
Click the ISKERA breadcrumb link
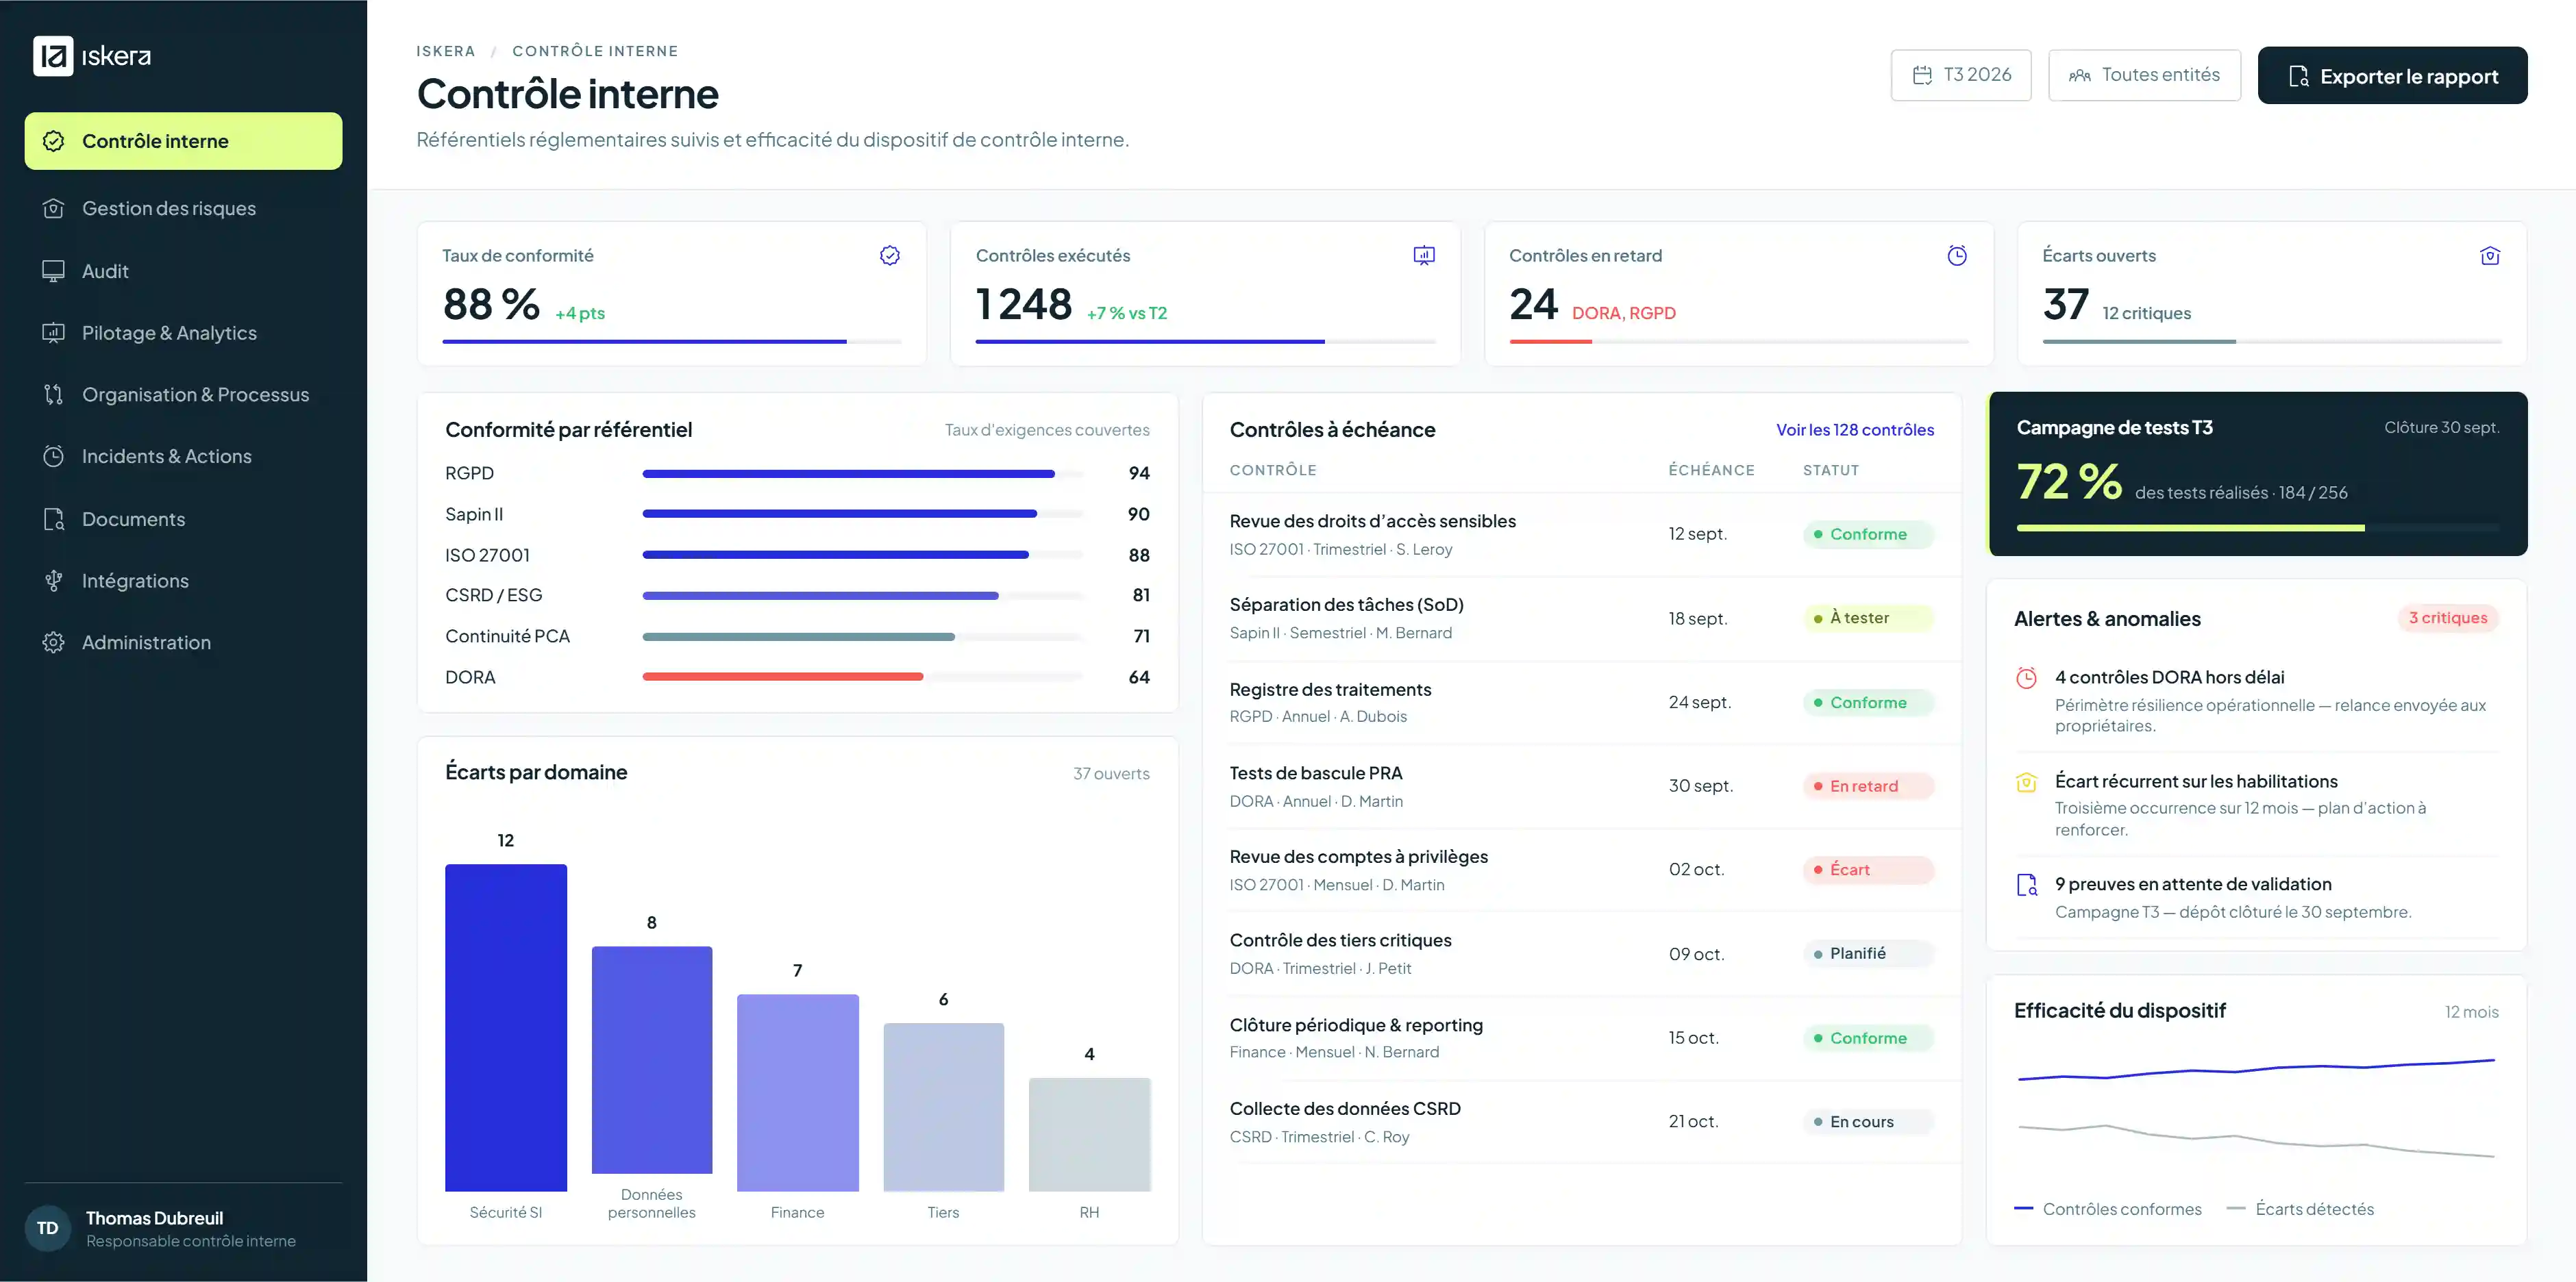(446, 51)
